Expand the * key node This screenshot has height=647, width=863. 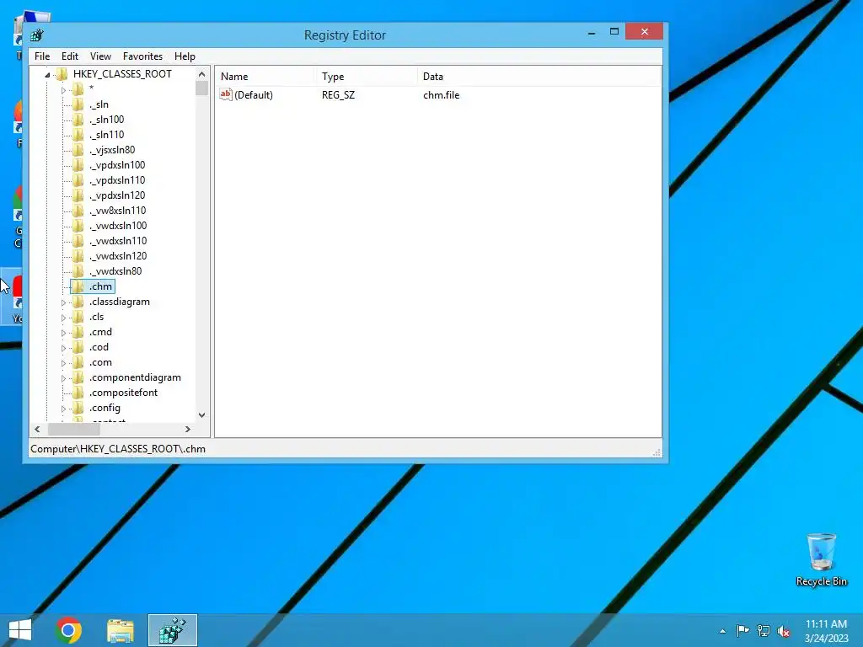(63, 90)
